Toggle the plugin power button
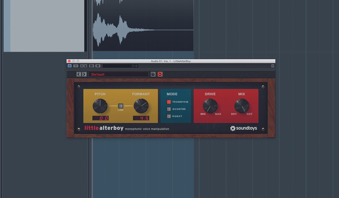The image size is (339, 198). [x=69, y=66]
